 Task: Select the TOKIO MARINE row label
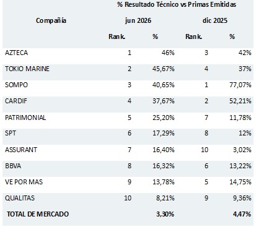click(27, 69)
